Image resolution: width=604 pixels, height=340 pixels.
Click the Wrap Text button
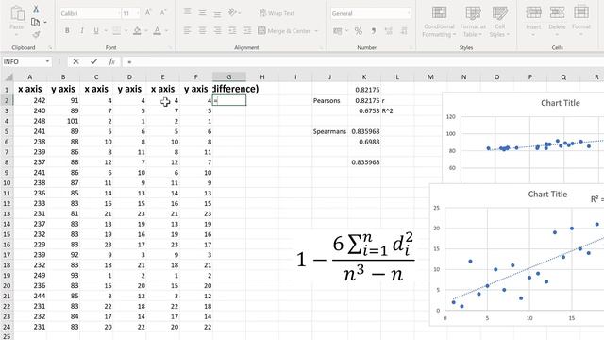point(277,13)
